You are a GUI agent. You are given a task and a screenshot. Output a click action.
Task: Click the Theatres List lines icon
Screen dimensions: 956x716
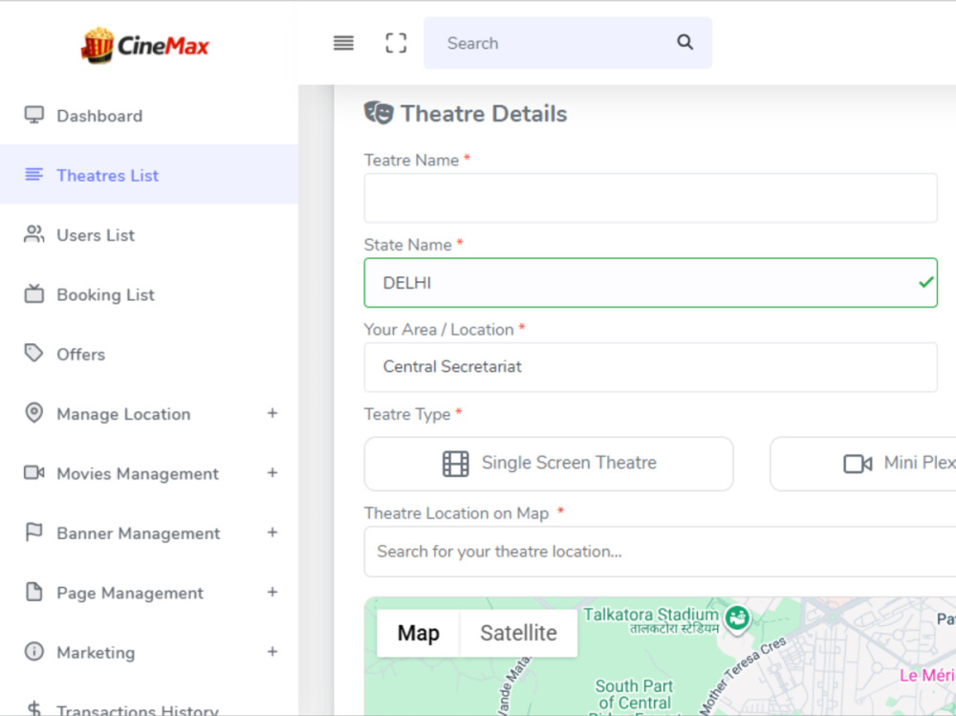pos(34,175)
